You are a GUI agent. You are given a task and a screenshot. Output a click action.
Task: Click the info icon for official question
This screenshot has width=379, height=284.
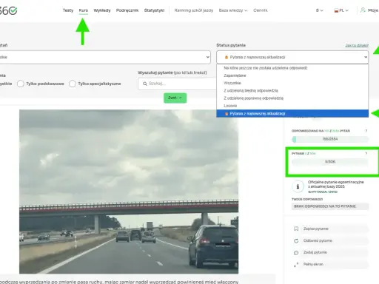click(298, 186)
